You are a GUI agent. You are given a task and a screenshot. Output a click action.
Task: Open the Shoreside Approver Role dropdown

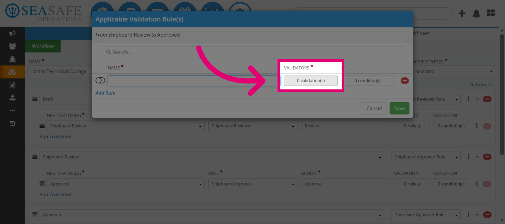426,215
